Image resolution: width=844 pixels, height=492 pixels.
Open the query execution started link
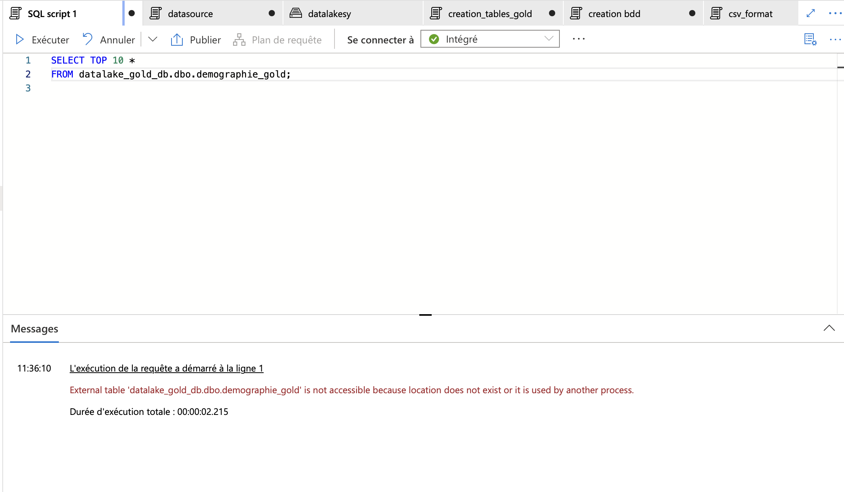coord(166,368)
